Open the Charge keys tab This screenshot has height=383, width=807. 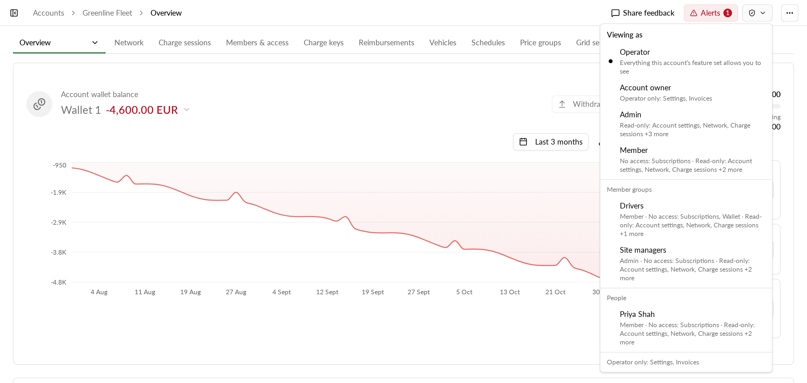click(323, 43)
